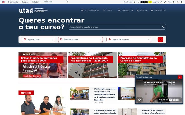Screen dimensions: 185x115
Task: Switch language via the UK flag icon
Action: click(x=3, y=2)
